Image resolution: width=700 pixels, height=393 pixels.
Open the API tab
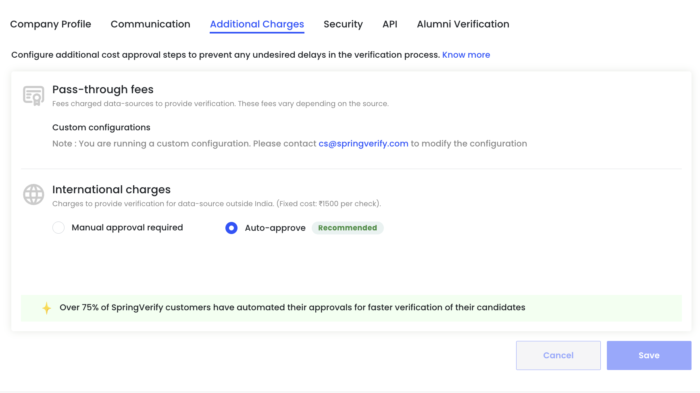[x=390, y=24]
